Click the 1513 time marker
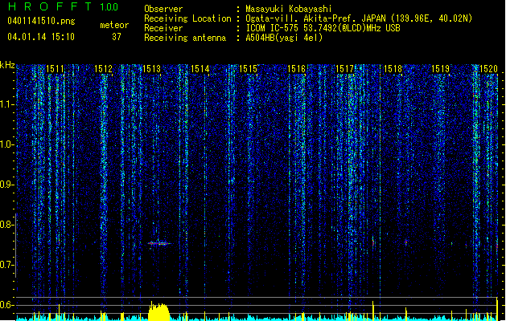Viewport: 506px width, 321px height. 152,69
